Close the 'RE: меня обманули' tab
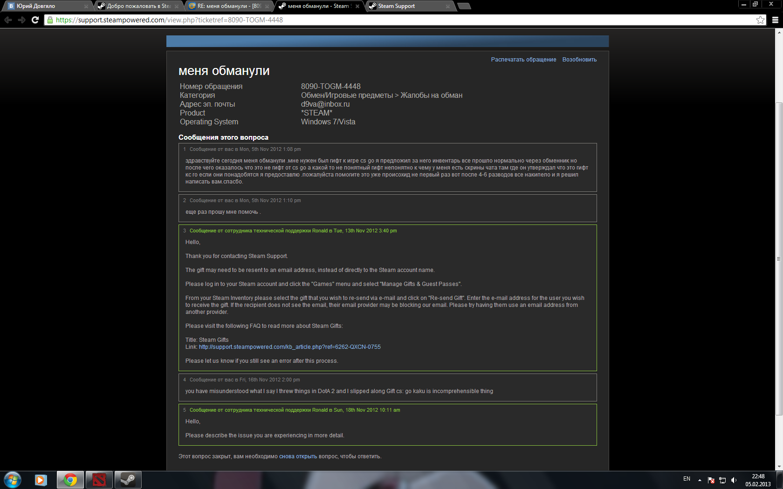Screen dimensions: 783x489 click(267, 7)
